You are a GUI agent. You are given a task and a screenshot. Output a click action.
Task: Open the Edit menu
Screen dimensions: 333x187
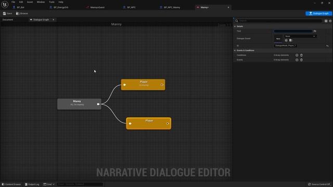point(21,2)
